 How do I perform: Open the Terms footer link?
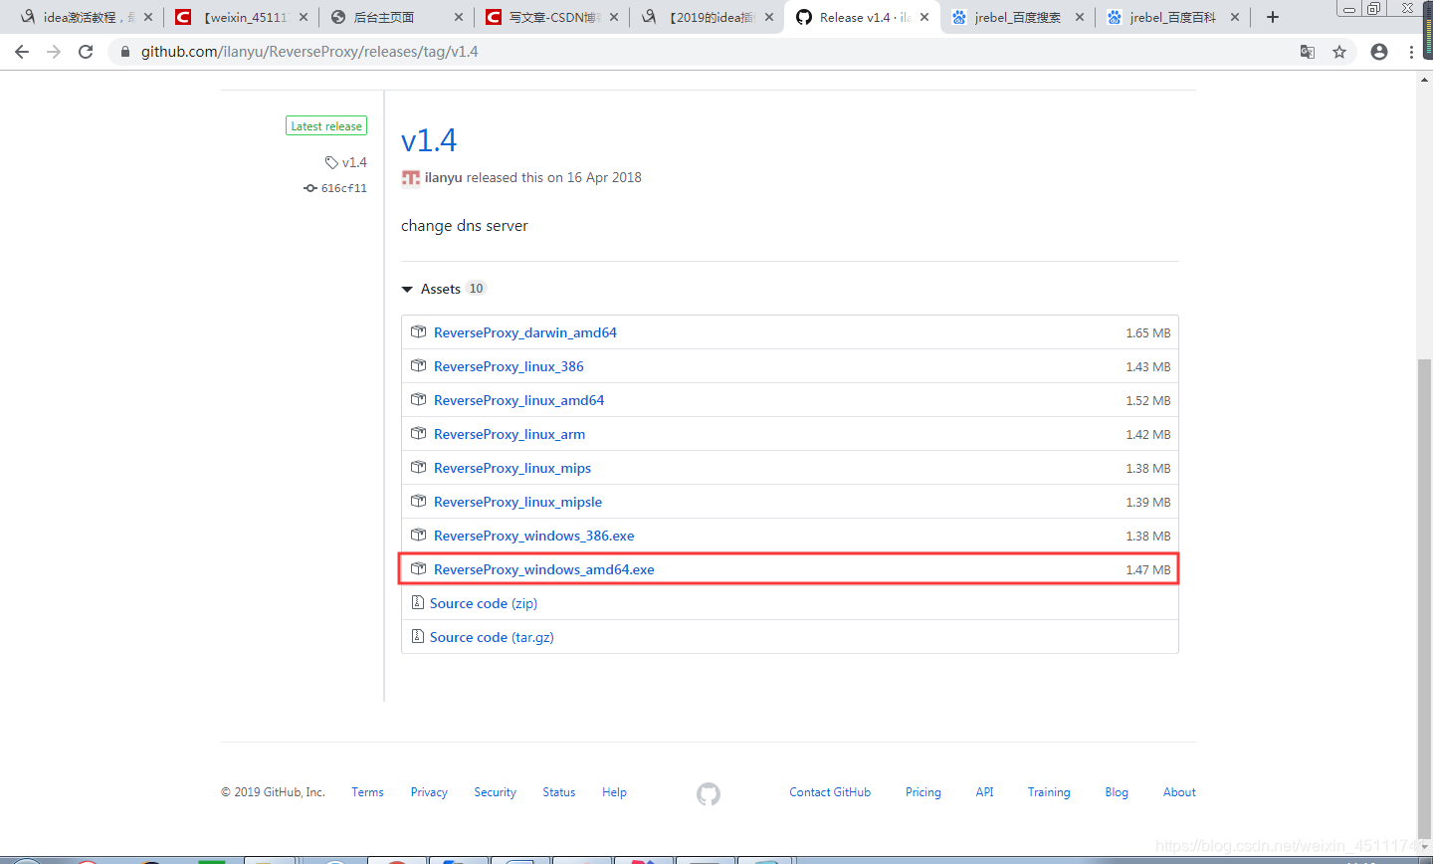[367, 792]
